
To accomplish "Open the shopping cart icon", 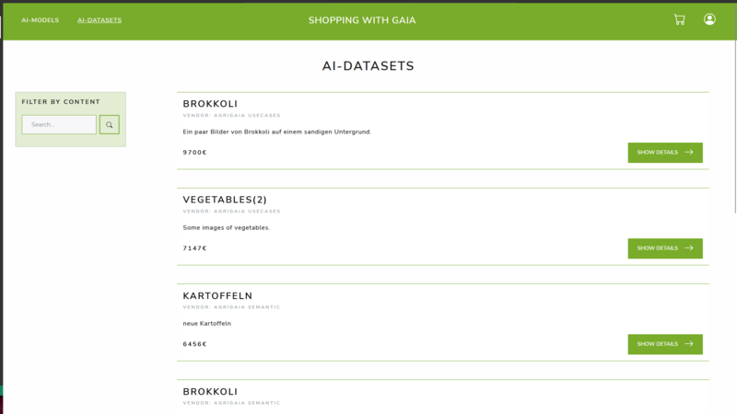I will [x=679, y=19].
